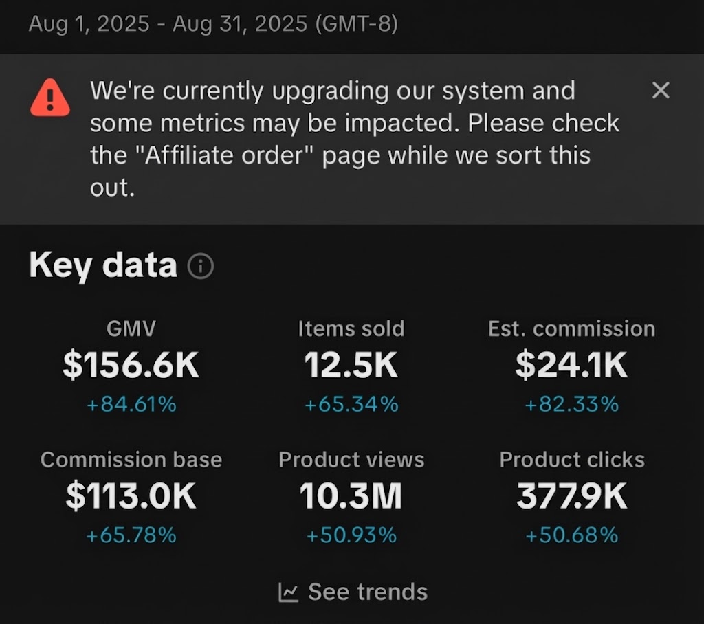Click the Product views metric of 10.3M

tap(351, 495)
